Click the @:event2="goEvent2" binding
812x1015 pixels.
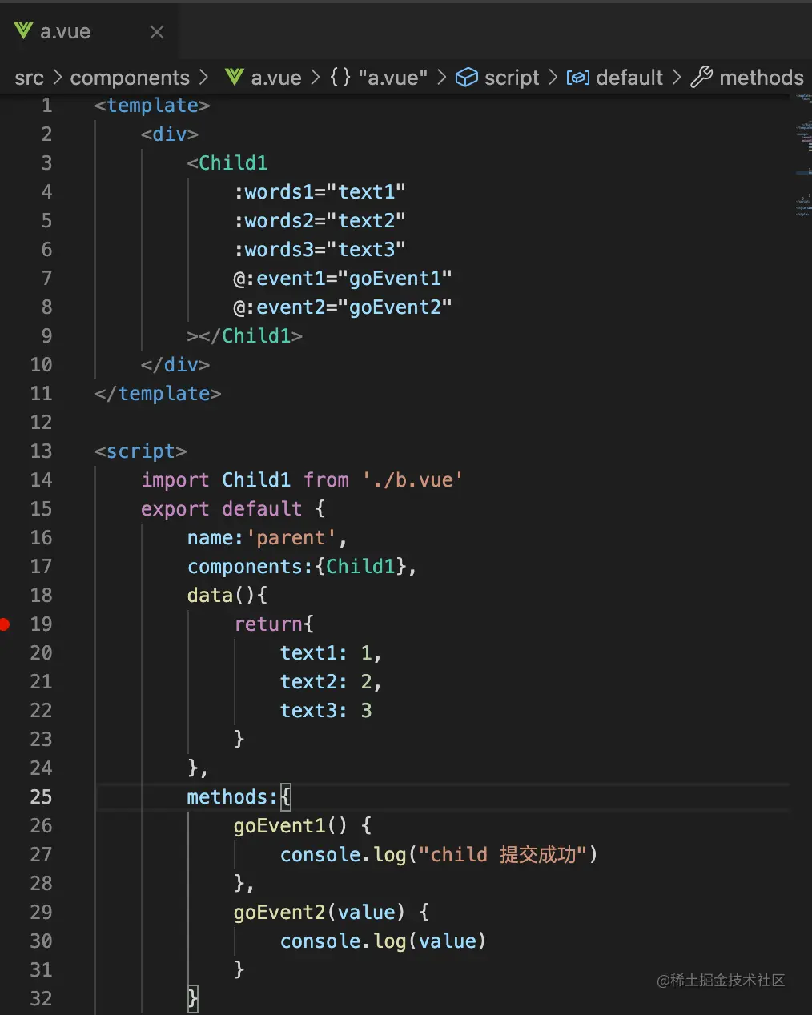[x=343, y=307]
